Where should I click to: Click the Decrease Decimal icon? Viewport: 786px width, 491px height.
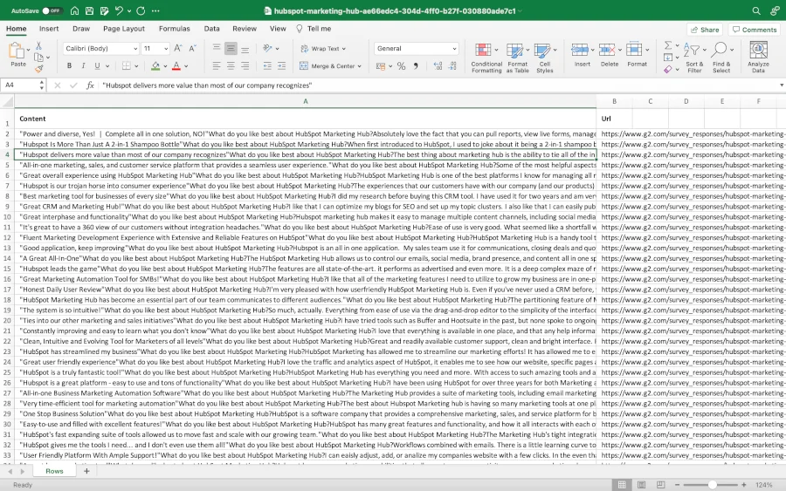point(452,66)
